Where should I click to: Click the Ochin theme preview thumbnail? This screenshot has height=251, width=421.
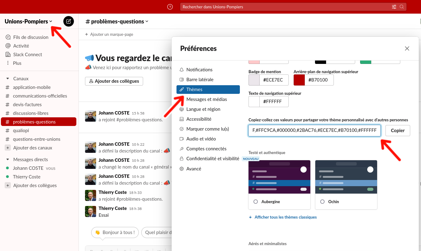(346, 177)
